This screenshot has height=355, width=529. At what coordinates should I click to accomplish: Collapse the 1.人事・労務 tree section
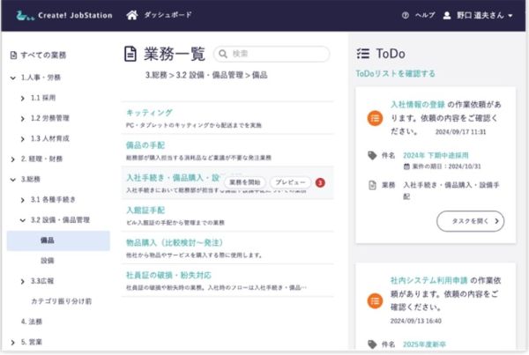click(12, 78)
